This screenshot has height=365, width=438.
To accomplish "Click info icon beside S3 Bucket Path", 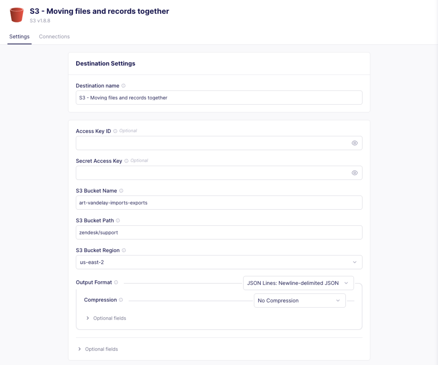I will click(118, 220).
